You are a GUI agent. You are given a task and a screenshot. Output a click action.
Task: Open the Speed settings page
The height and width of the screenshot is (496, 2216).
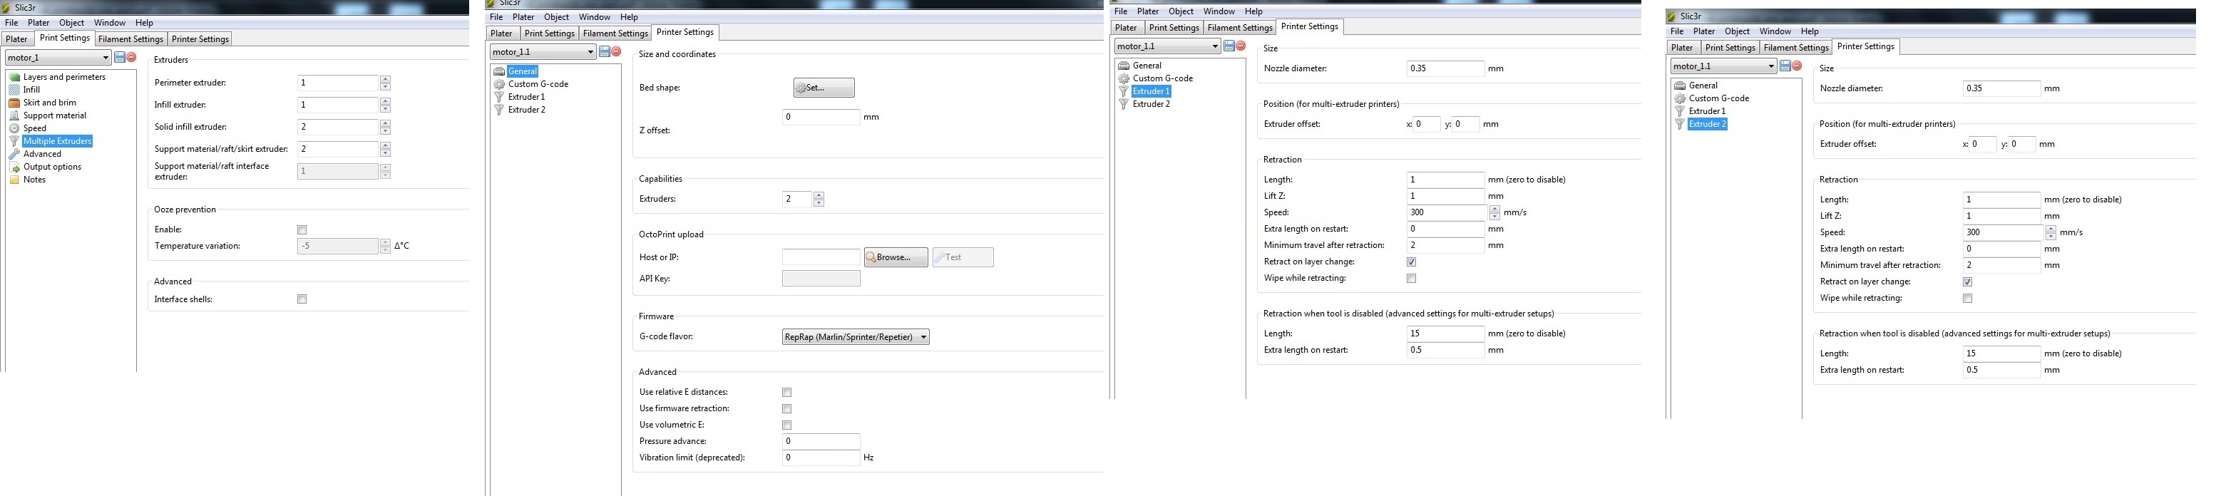pos(34,128)
